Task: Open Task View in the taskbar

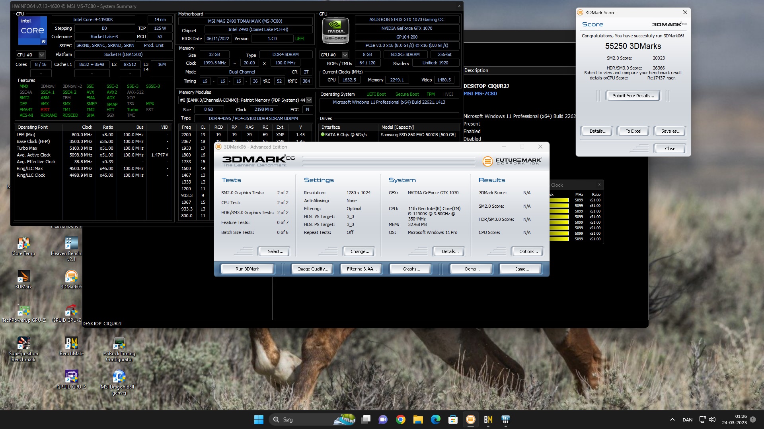Action: 366,419
